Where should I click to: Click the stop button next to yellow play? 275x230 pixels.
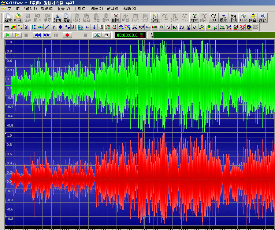click(26, 35)
